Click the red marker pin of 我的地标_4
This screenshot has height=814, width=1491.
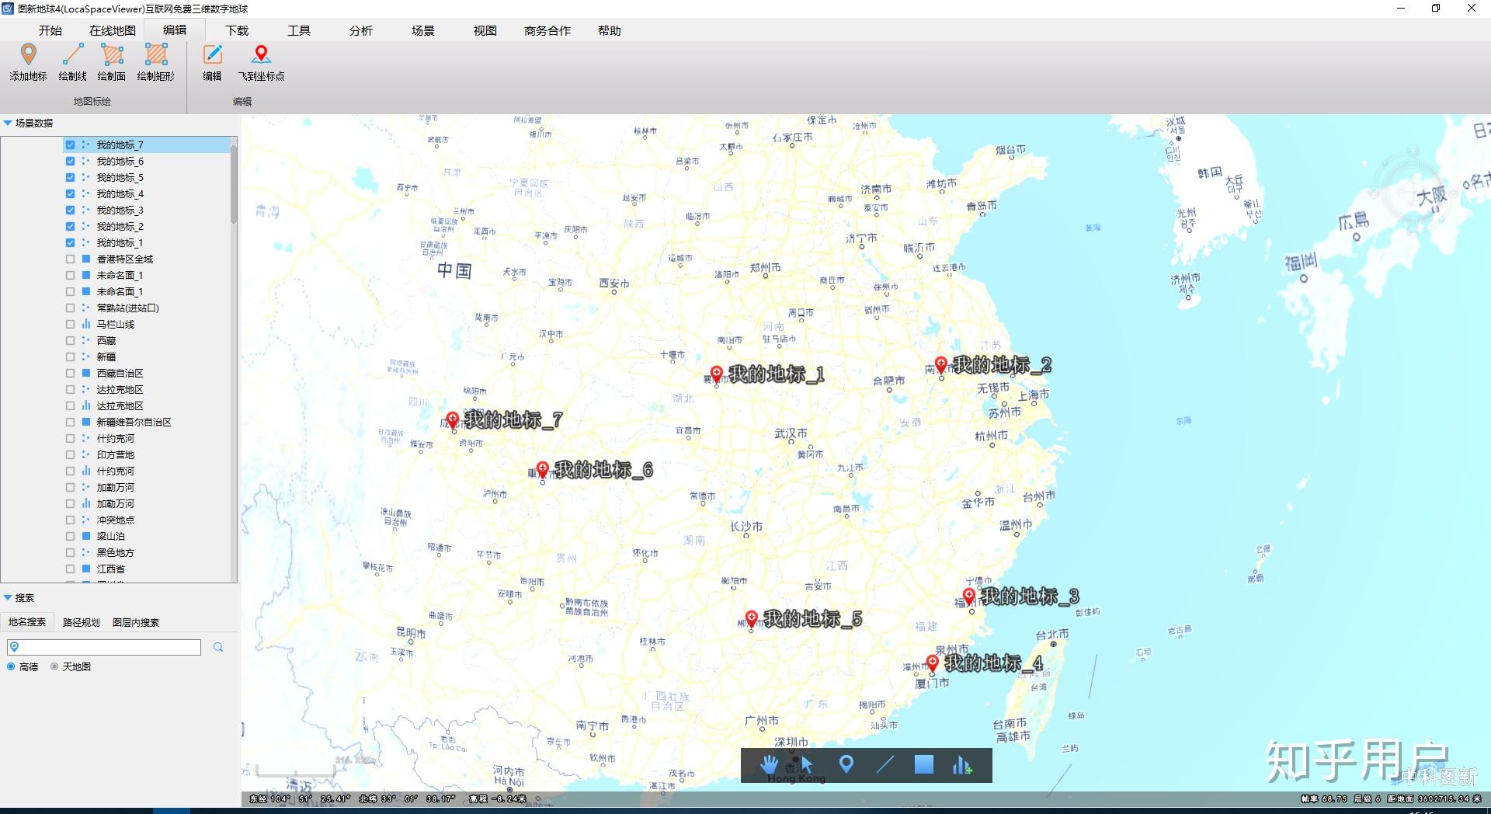[x=933, y=663]
